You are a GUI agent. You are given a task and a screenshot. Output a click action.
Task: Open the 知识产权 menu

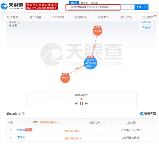tap(126, 17)
